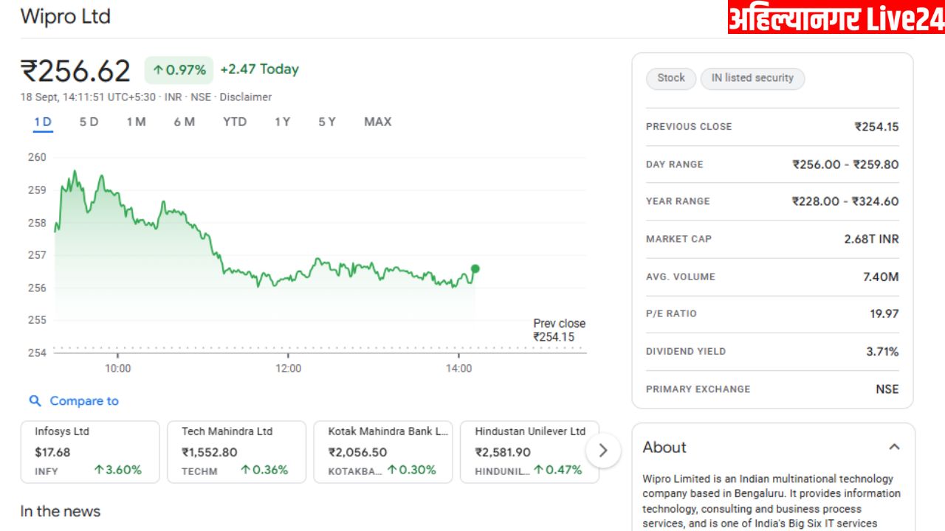Click the Compare to link
The width and height of the screenshot is (945, 531).
83,401
